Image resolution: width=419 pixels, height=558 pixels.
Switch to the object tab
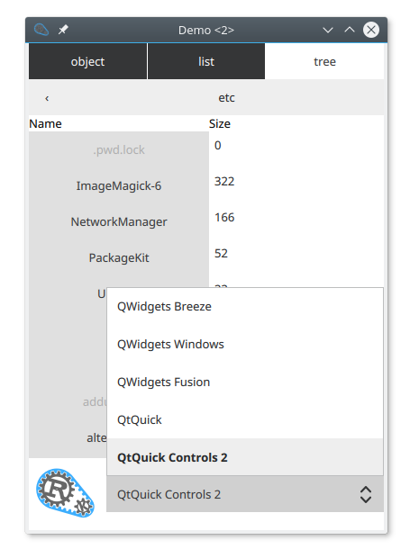(x=87, y=61)
